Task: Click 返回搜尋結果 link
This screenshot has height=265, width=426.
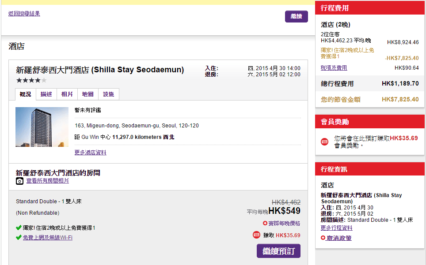Action: click(x=24, y=14)
